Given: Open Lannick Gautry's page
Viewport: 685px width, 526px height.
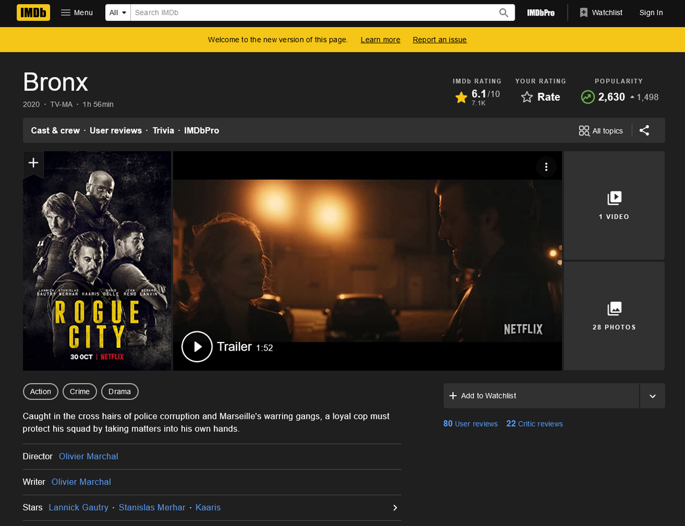Looking at the screenshot, I should click(79, 508).
